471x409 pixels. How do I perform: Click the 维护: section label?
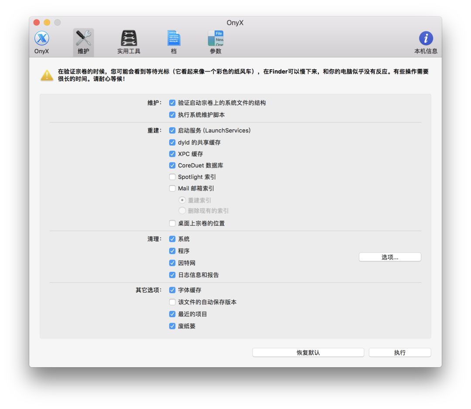(154, 103)
